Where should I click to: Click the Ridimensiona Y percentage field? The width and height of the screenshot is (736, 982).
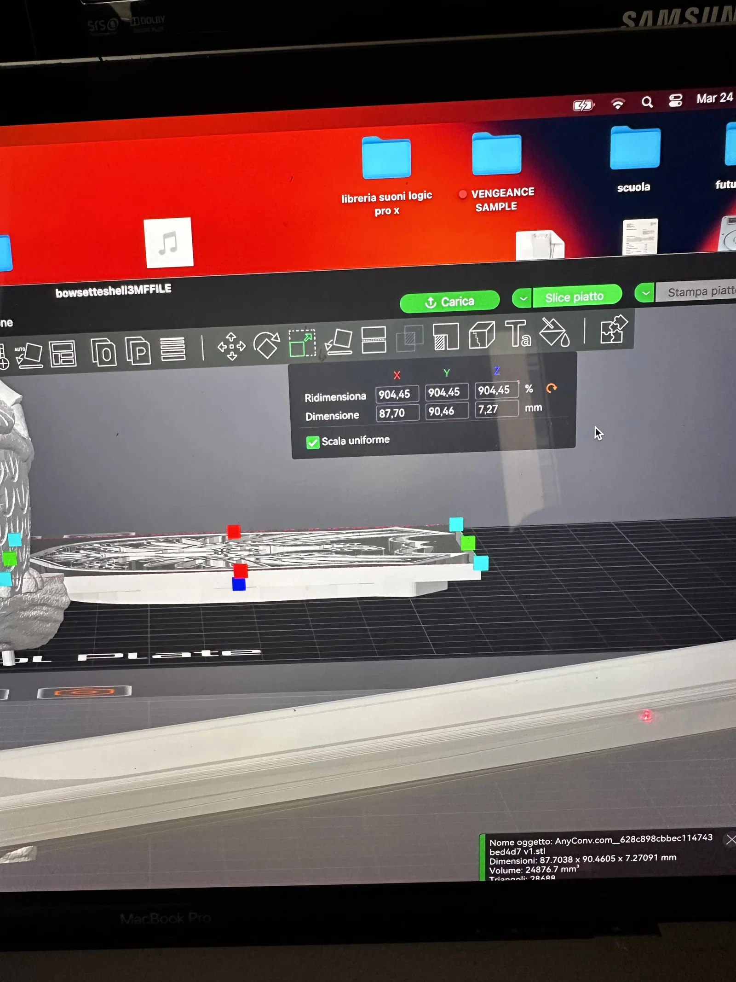447,392
